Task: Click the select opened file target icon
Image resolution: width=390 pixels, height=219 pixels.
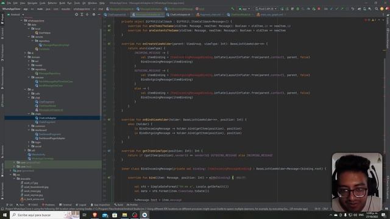Action: tap(76, 15)
